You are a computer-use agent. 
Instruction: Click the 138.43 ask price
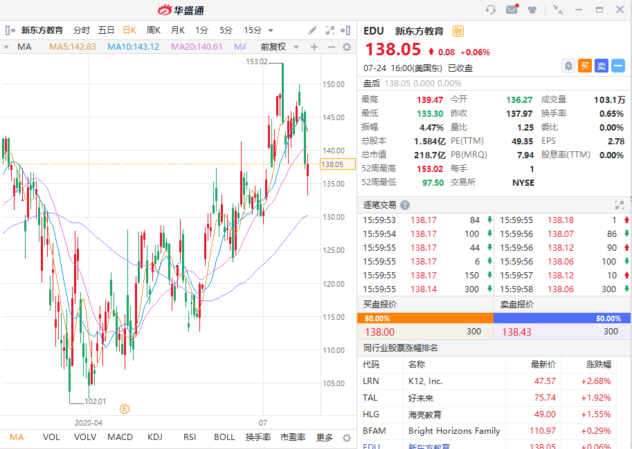[x=516, y=332]
